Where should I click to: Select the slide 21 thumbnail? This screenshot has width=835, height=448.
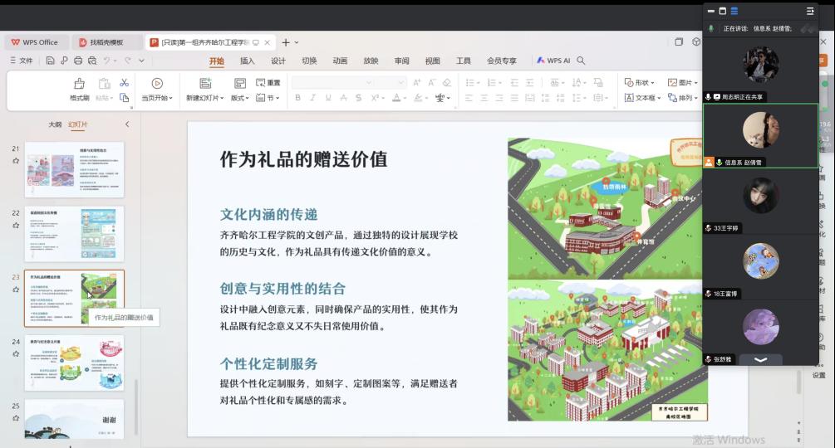click(x=74, y=169)
